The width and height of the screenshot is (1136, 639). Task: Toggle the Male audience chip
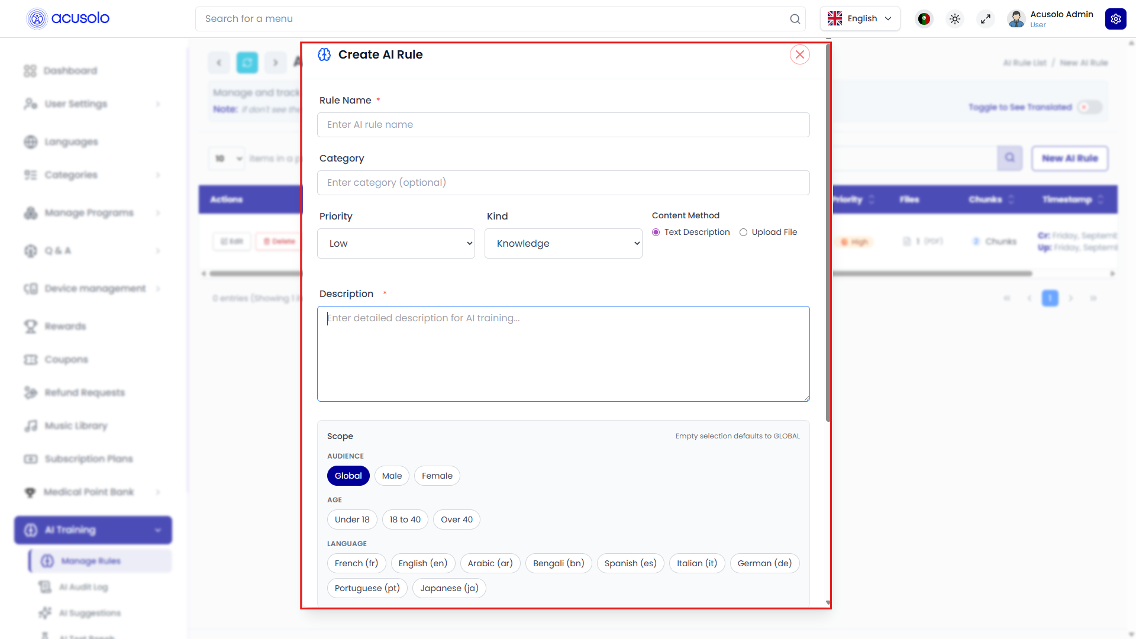392,476
